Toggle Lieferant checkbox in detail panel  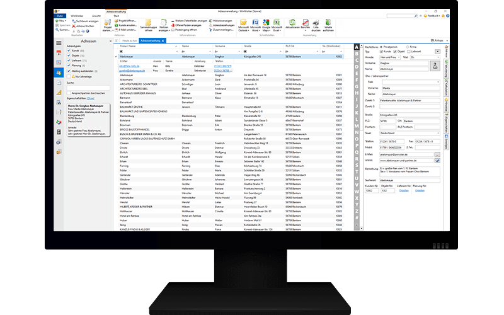point(409,52)
